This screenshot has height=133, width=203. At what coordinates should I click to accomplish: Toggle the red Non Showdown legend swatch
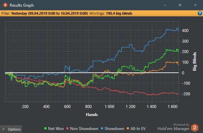click(x=67, y=128)
